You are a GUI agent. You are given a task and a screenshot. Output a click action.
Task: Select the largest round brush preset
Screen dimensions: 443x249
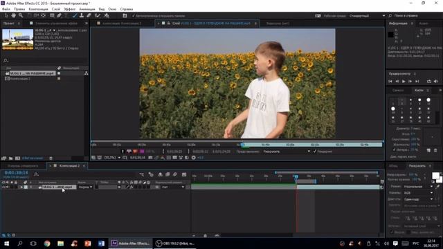393,109
